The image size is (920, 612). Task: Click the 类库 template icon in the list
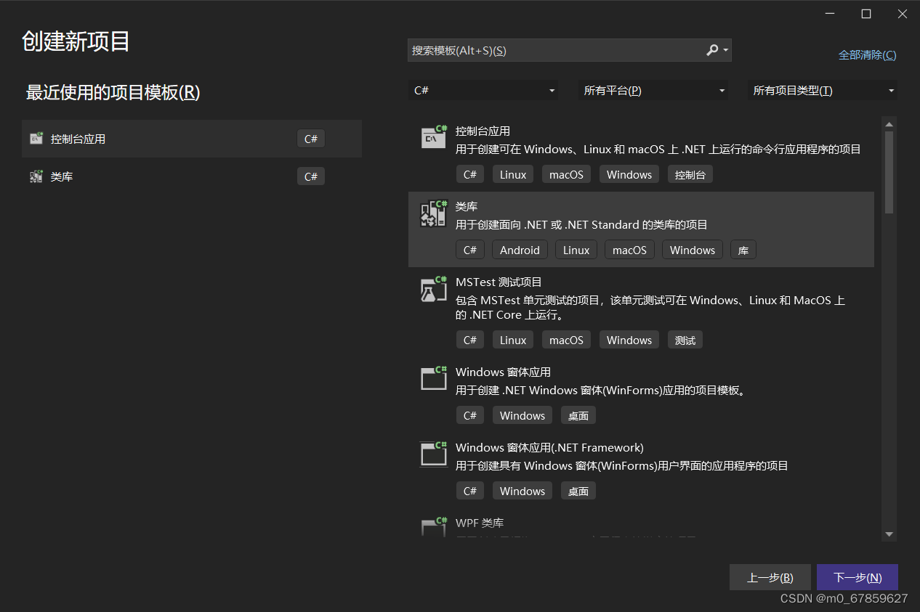(x=433, y=213)
